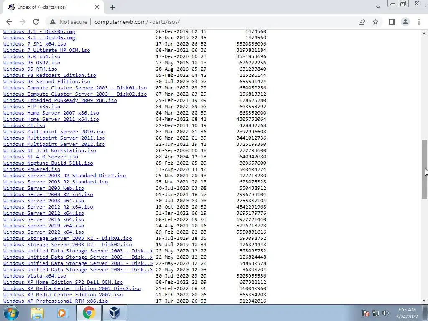Open a new browser tab
Viewport: 428px width, 321px height.
113,7
